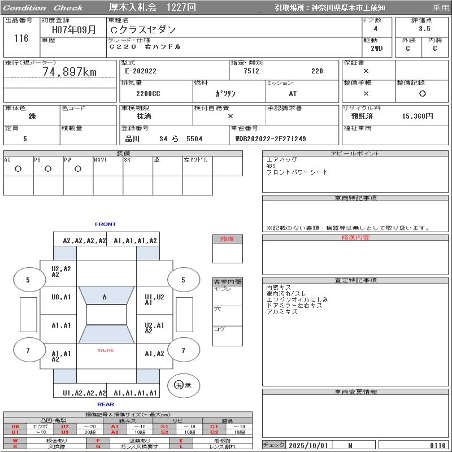Select the rear-right tire circle showing 7
452x452 pixels.
183,350
